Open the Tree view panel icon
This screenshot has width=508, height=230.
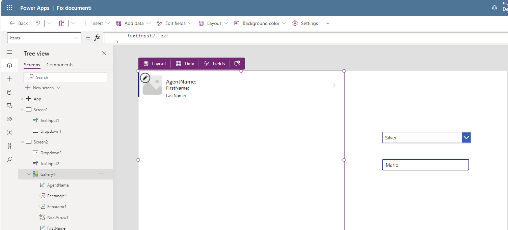tap(9, 65)
